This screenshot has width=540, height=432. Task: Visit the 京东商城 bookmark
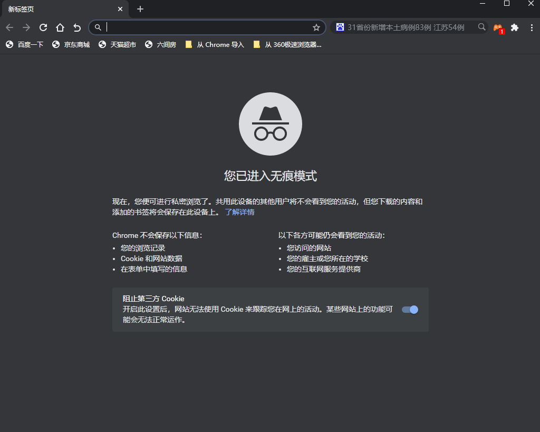(x=71, y=45)
